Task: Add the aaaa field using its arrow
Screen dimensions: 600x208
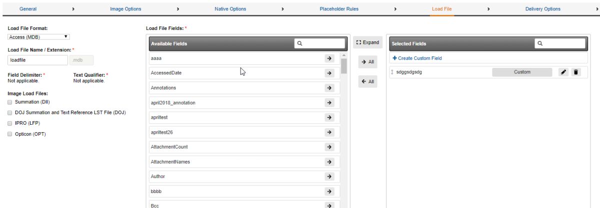Action: pyautogui.click(x=329, y=58)
